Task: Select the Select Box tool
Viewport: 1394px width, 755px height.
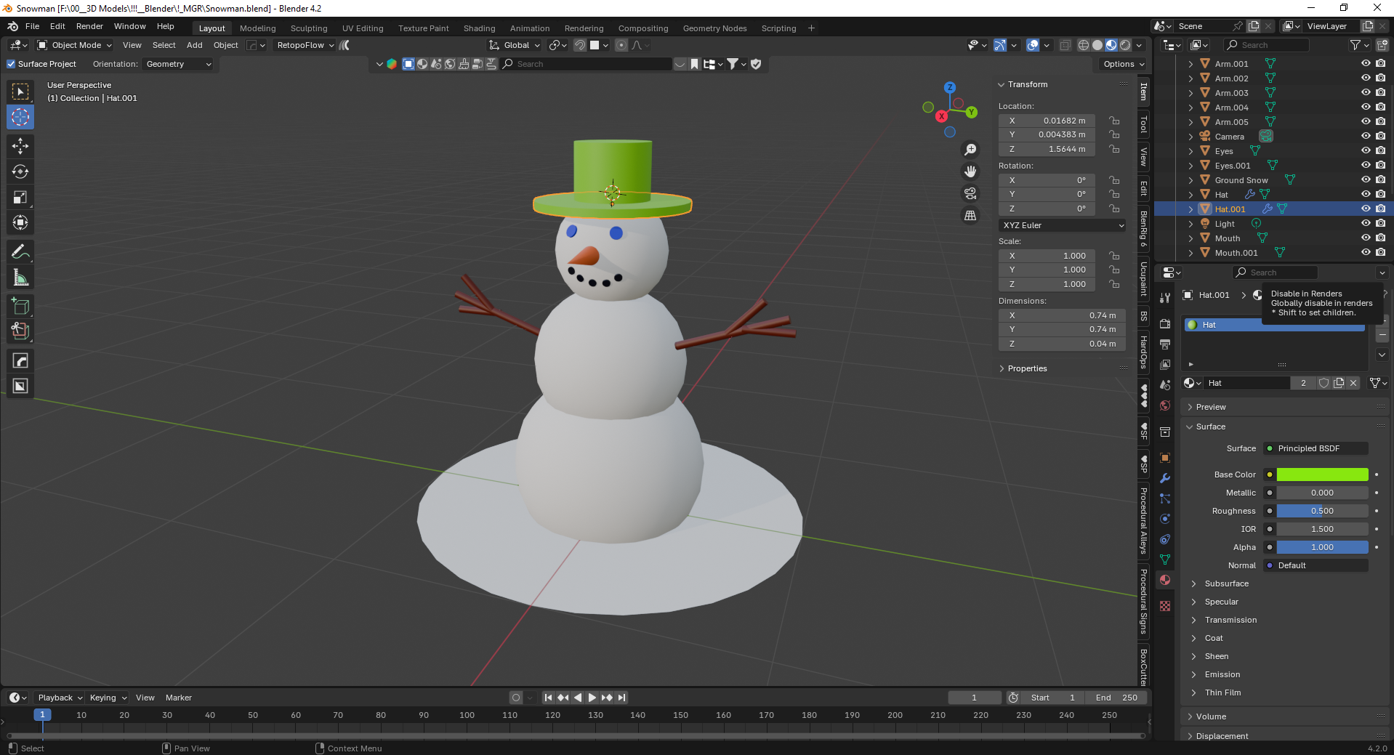Action: (x=20, y=92)
